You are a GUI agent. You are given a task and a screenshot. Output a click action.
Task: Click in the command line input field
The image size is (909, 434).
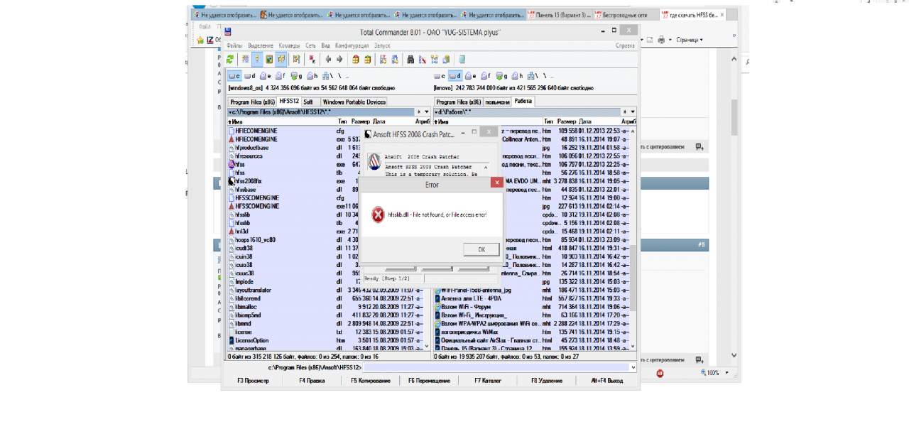click(496, 367)
